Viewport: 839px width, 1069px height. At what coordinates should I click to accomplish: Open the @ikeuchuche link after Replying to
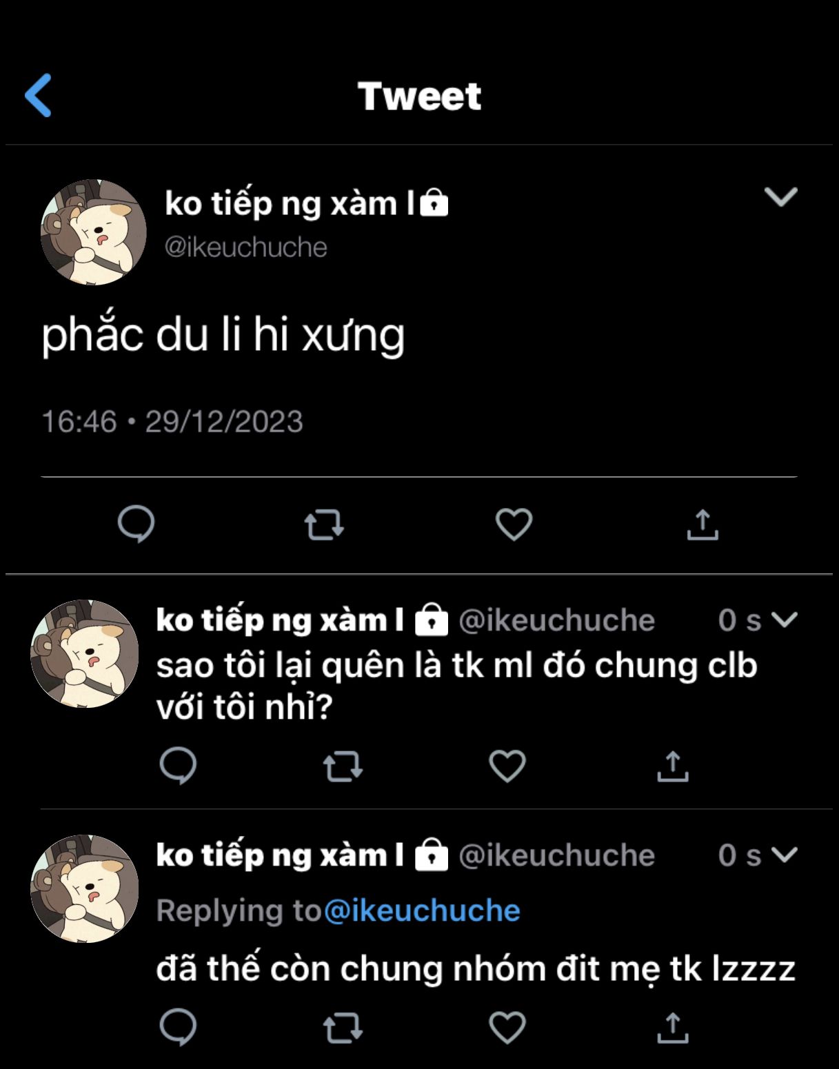[x=422, y=910]
